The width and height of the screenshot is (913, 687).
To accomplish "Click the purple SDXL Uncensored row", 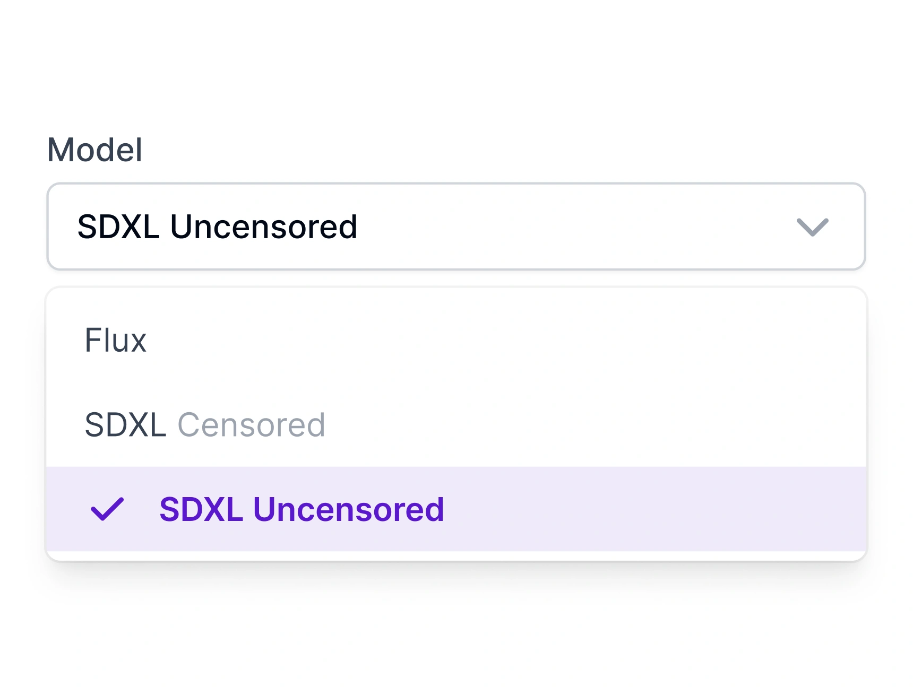I will pos(455,509).
